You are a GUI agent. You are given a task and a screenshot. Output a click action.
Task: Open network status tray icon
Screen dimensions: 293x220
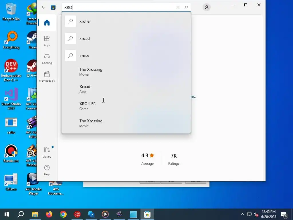[x=249, y=214]
